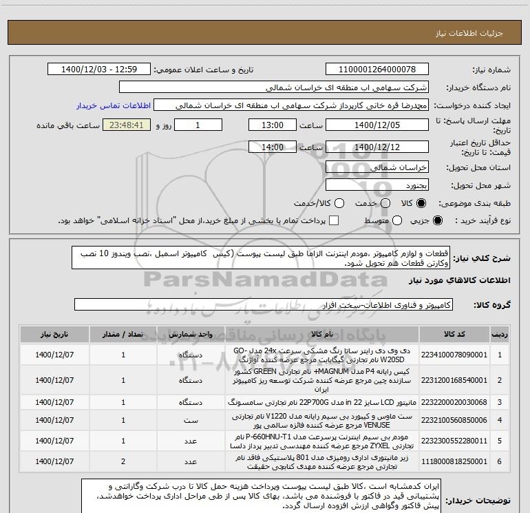The height and width of the screenshot is (513, 530).
Task: Click ZYXEL P-660HNU-T1 modem item name
Action: click(x=322, y=441)
